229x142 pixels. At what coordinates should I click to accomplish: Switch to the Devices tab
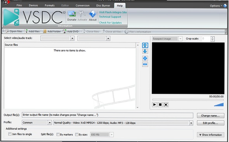[x=33, y=5]
